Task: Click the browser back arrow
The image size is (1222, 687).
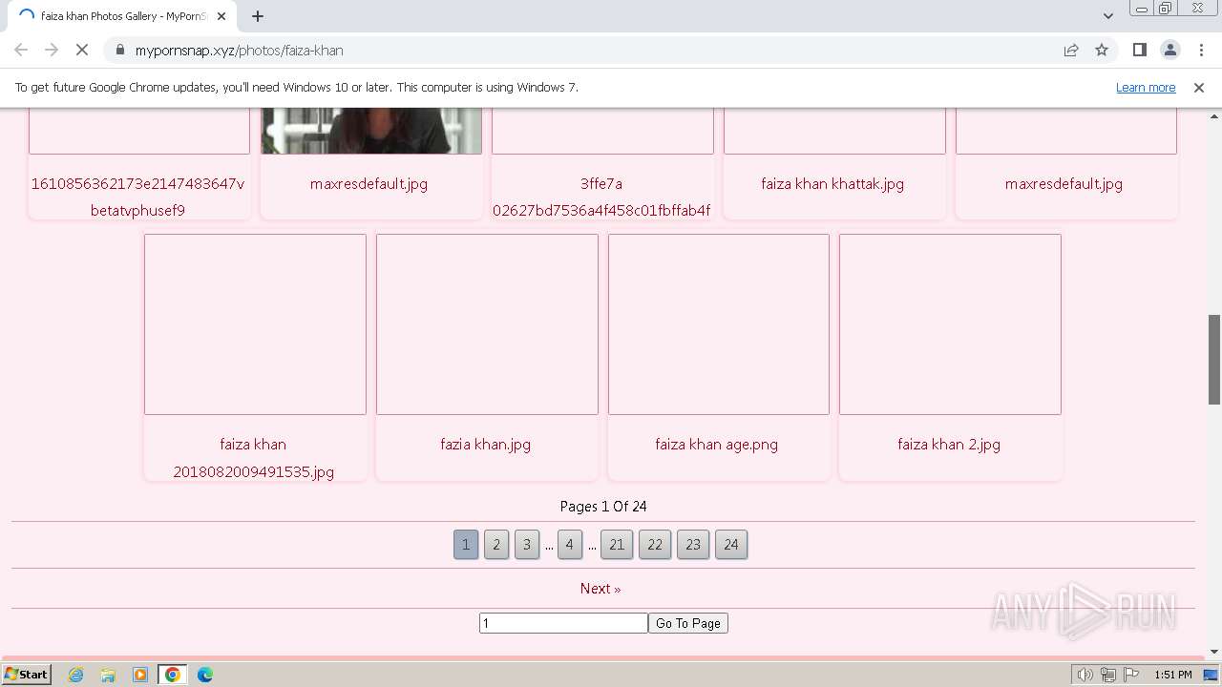Action: [x=21, y=50]
